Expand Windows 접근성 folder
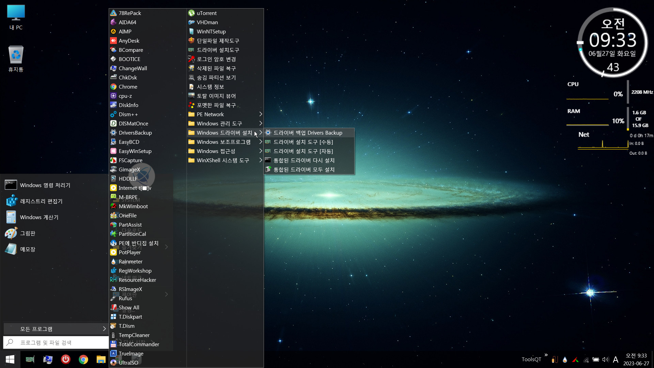 tap(225, 151)
